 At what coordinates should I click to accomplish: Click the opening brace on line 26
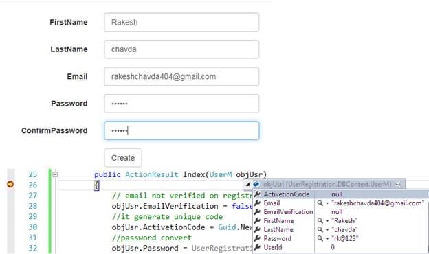[x=96, y=185]
